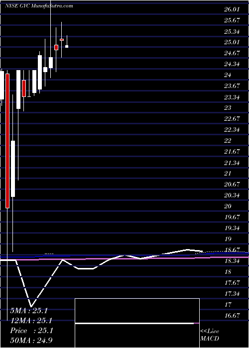Click the 21.34 price axis label
This screenshot has height=348, width=249.
[x=232, y=163]
